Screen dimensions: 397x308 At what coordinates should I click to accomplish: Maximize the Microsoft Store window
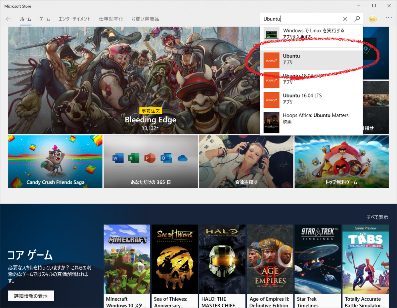(374, 6)
